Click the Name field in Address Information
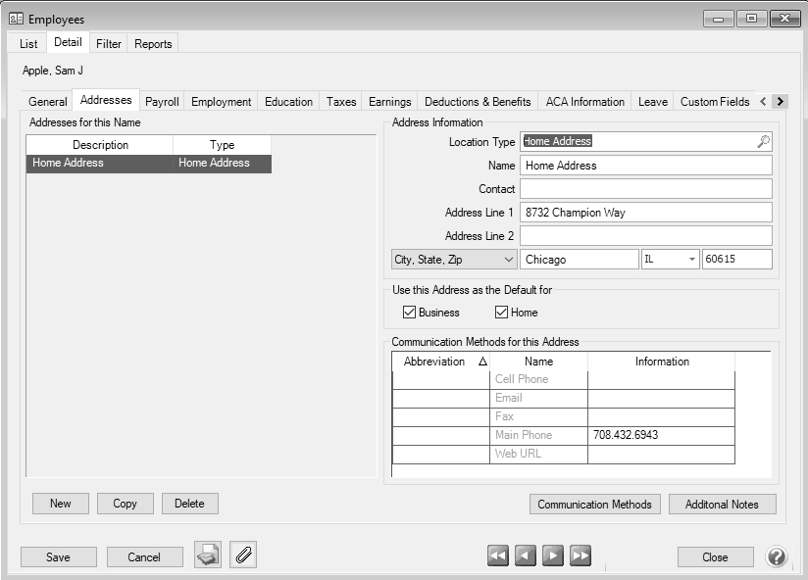Screen dimensions: 808x580 tap(645, 166)
